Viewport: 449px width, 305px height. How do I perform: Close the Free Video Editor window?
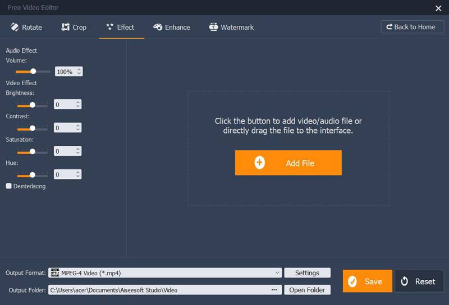click(438, 8)
